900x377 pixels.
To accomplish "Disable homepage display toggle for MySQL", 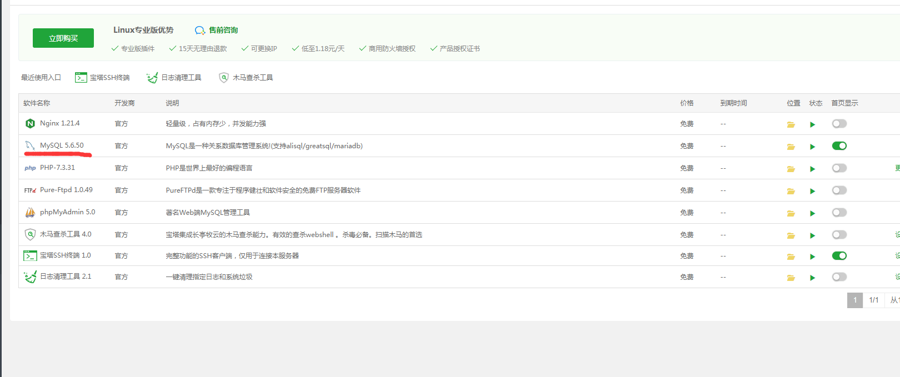I will [x=839, y=146].
